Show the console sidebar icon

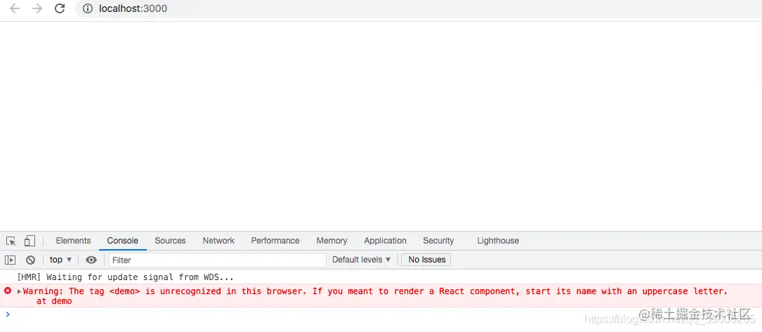pos(11,260)
